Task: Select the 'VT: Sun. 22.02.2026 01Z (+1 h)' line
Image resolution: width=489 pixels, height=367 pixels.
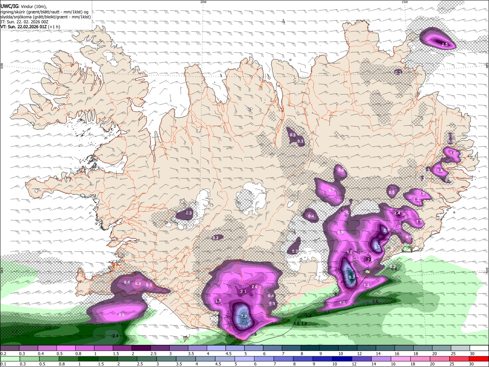Action: pos(30,27)
